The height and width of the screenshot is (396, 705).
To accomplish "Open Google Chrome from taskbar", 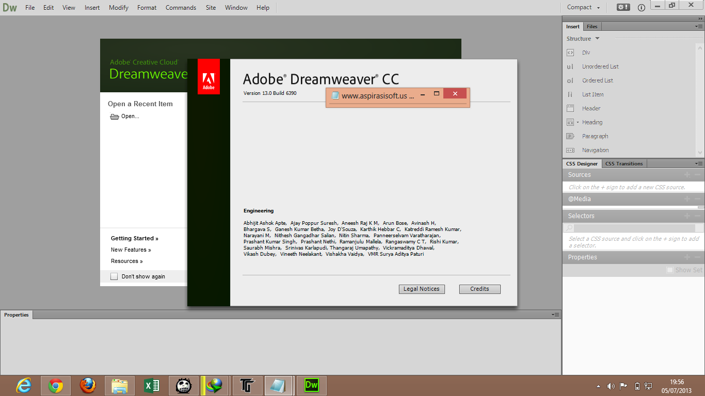I will click(x=56, y=386).
